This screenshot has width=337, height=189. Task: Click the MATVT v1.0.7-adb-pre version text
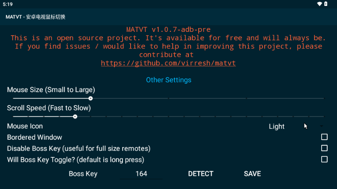tap(168, 29)
